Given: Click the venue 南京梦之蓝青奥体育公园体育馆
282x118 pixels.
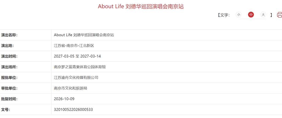Looking at the screenshot, I should 80,67.
